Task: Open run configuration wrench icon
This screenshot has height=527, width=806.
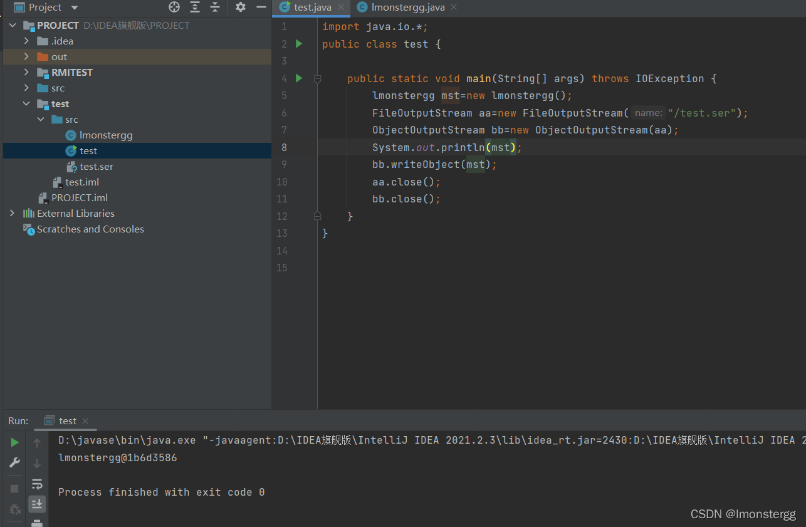Action: [x=15, y=462]
